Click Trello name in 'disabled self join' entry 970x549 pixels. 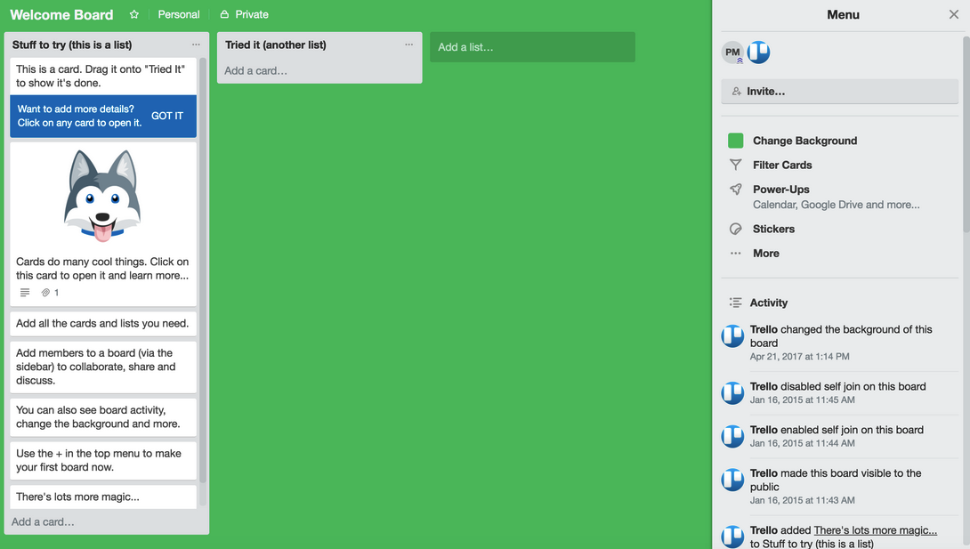(764, 386)
